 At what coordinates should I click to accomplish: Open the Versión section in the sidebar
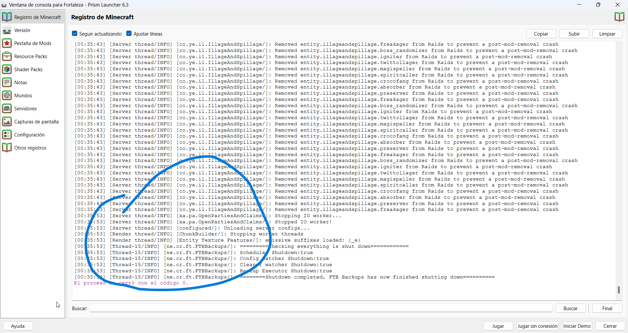click(x=22, y=30)
